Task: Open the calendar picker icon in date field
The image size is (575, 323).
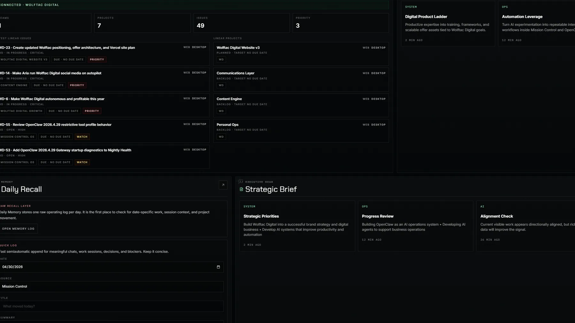Action: click(218, 267)
